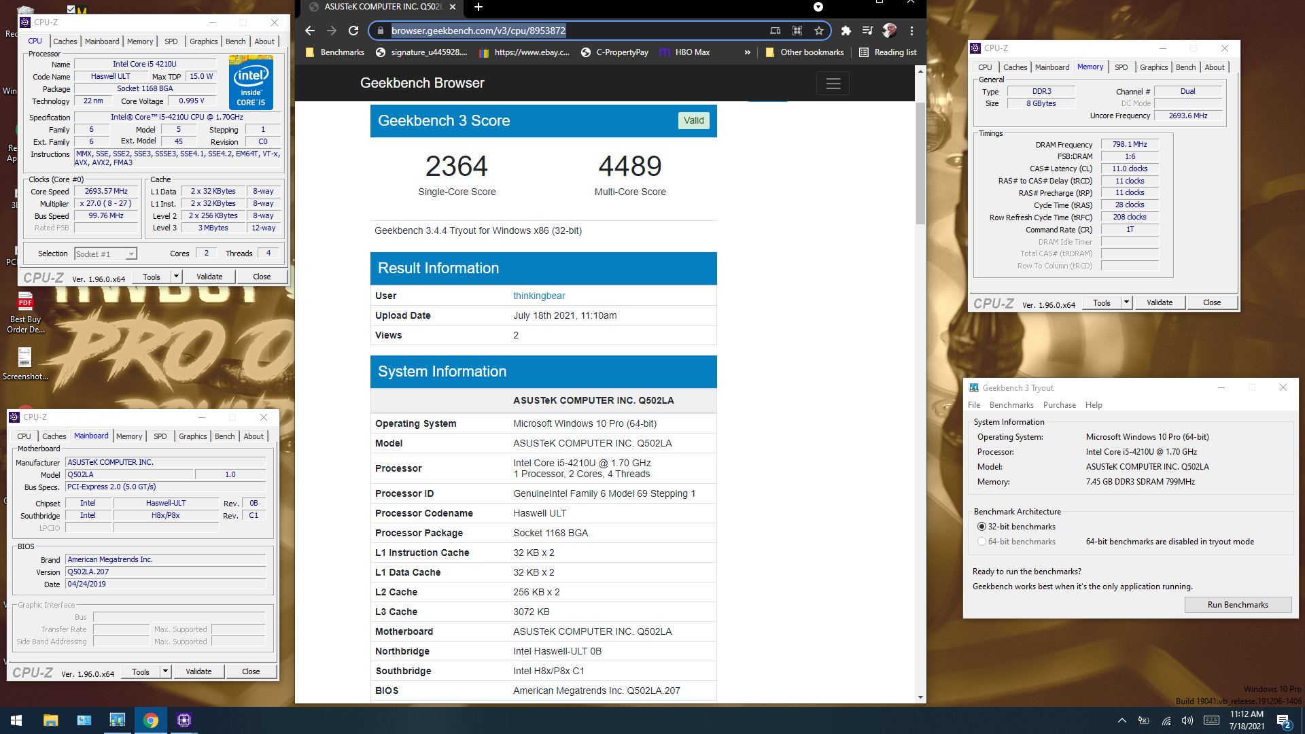Open About tab in right CPU-Z window

[x=1214, y=67]
